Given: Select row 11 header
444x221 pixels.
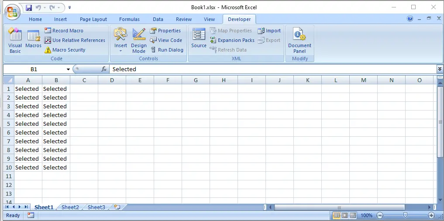Looking at the screenshot, I should click(9, 176).
